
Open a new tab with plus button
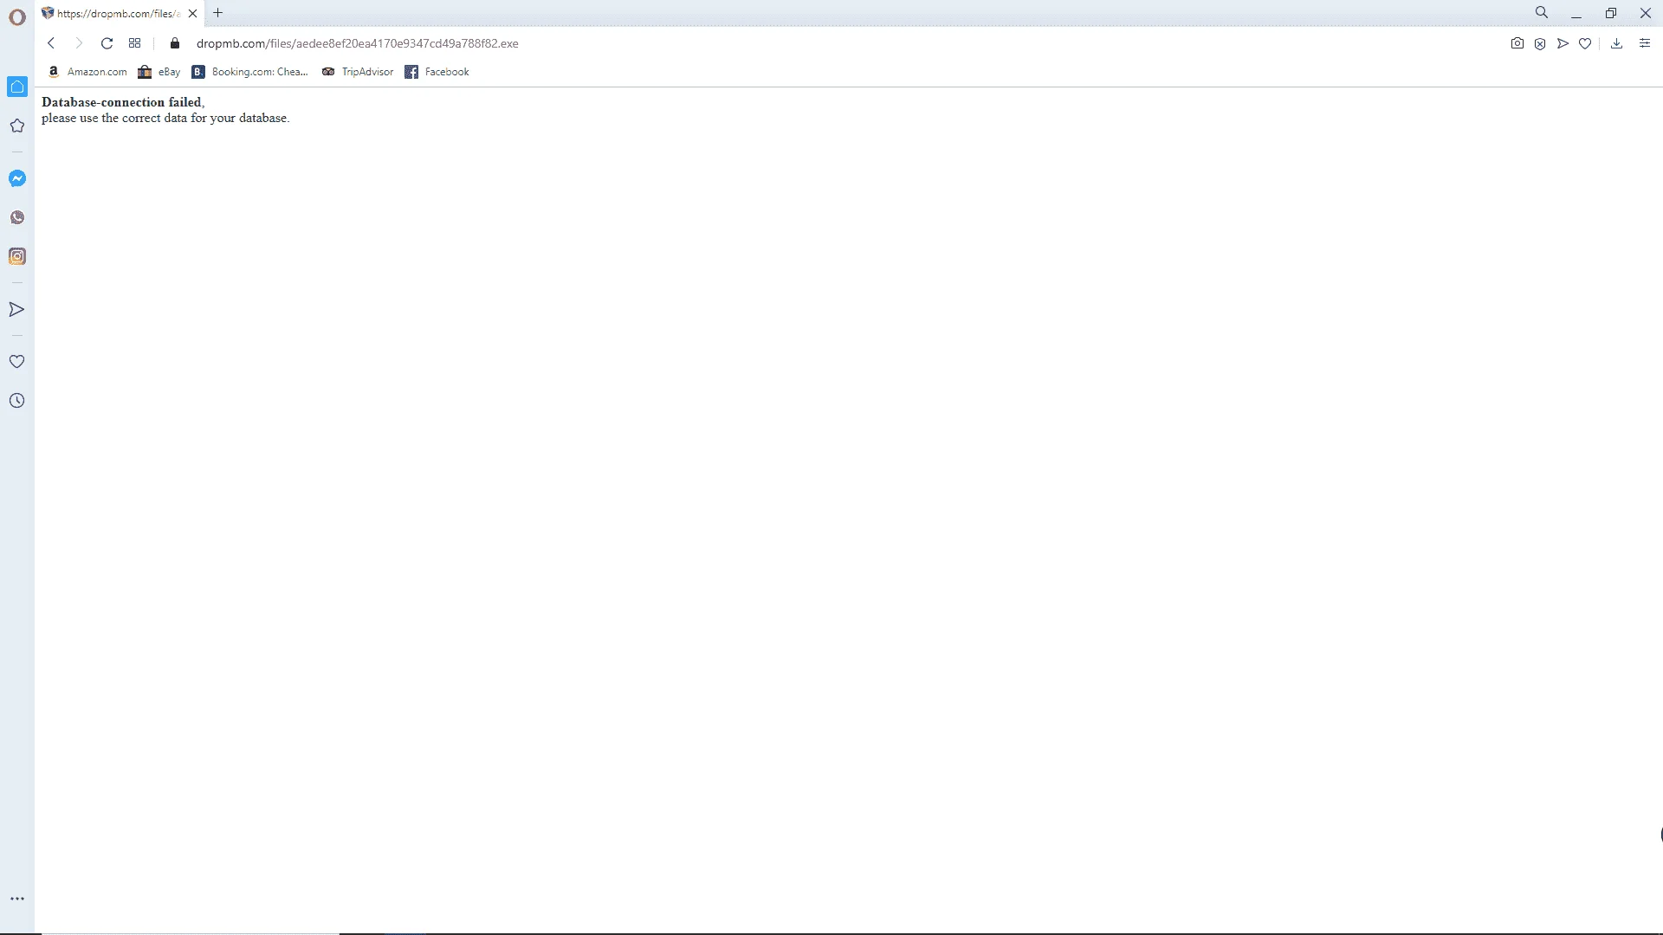[218, 13]
